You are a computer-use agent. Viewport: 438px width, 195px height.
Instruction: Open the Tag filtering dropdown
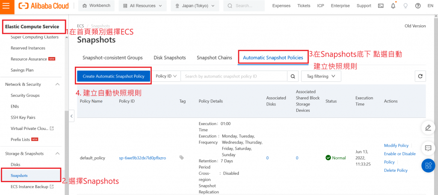[x=321, y=76]
